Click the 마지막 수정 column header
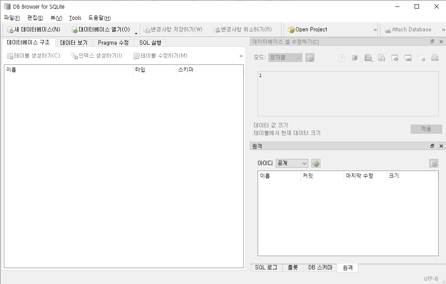Image resolution: width=446 pixels, height=284 pixels. click(365, 176)
